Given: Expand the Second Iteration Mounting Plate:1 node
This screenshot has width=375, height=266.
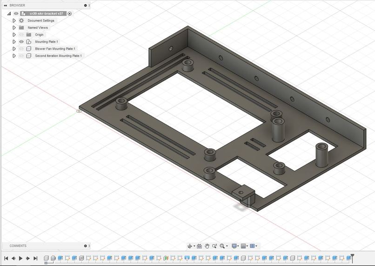Looking at the screenshot, I should tap(14, 56).
